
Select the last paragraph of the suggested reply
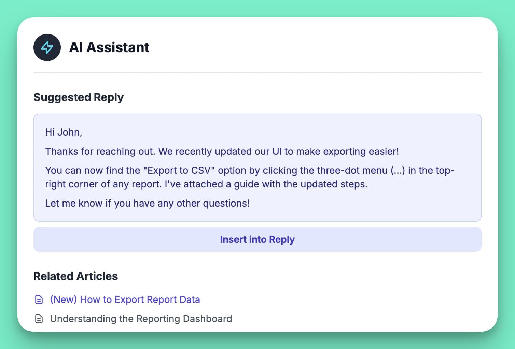click(147, 203)
